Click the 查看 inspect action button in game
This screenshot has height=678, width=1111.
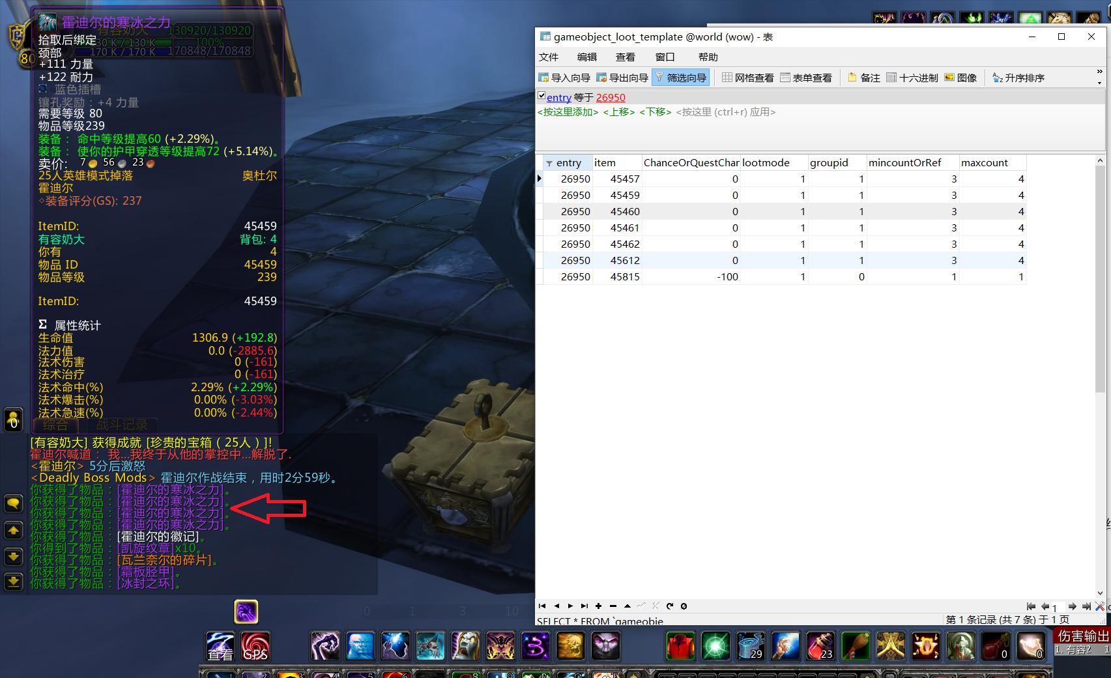(x=220, y=647)
